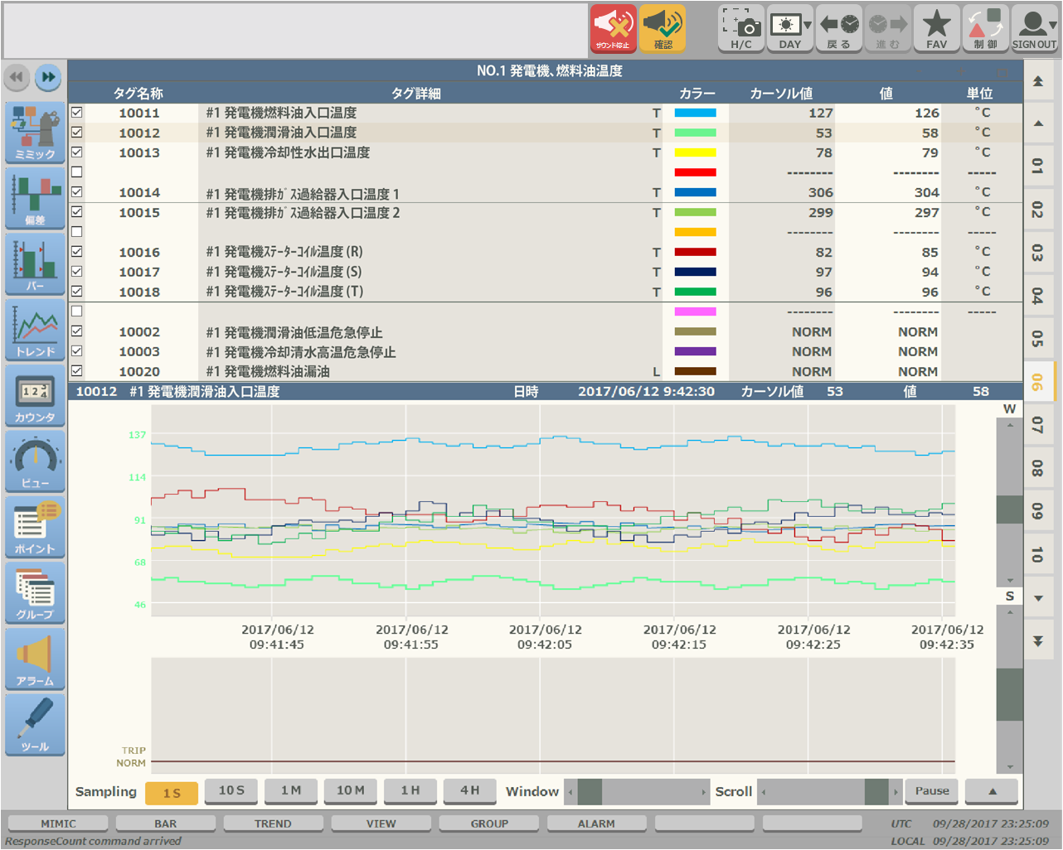Uncheck the tag 10014 checkbox
This screenshot has height=850, width=1063.
(76, 192)
